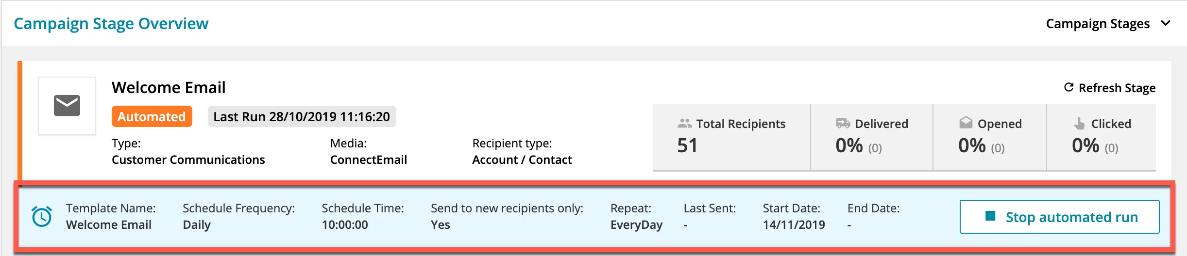The image size is (1187, 256).
Task: Open the Opened 0% stat tile
Action: pos(990,137)
